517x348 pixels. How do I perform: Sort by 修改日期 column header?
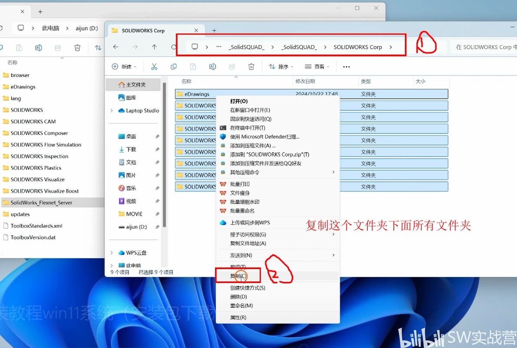(305, 81)
